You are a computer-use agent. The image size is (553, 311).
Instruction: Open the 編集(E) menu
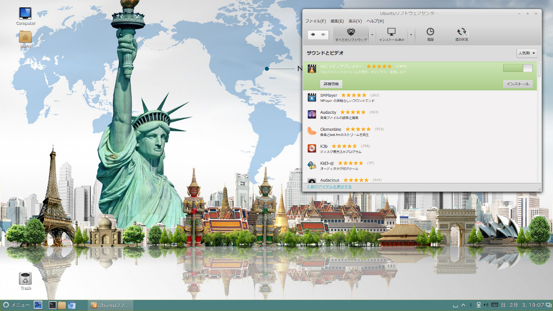click(337, 21)
